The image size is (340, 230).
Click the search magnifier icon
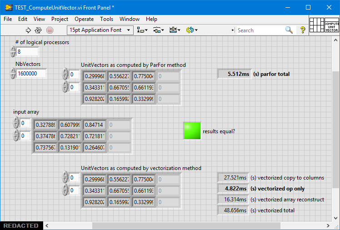click(x=289, y=30)
